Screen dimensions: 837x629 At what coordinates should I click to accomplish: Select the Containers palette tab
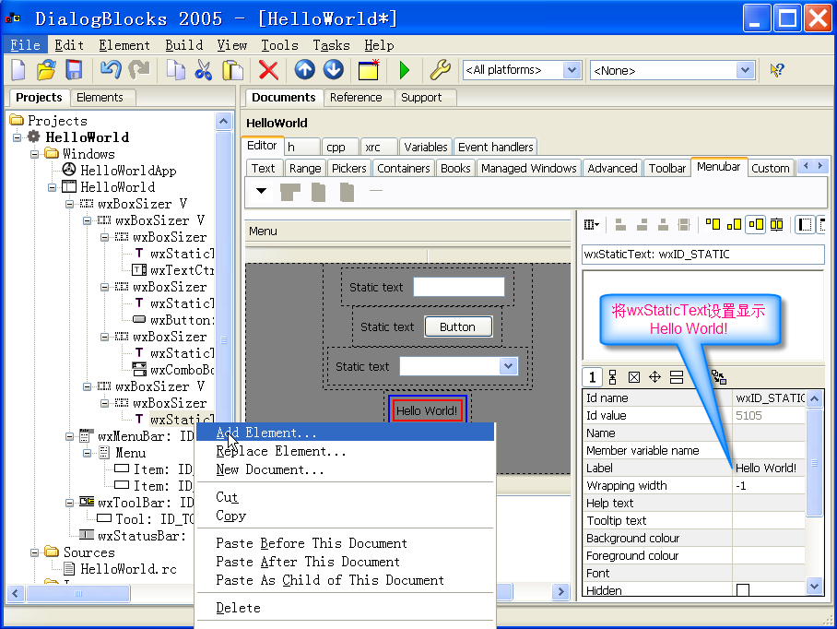403,168
